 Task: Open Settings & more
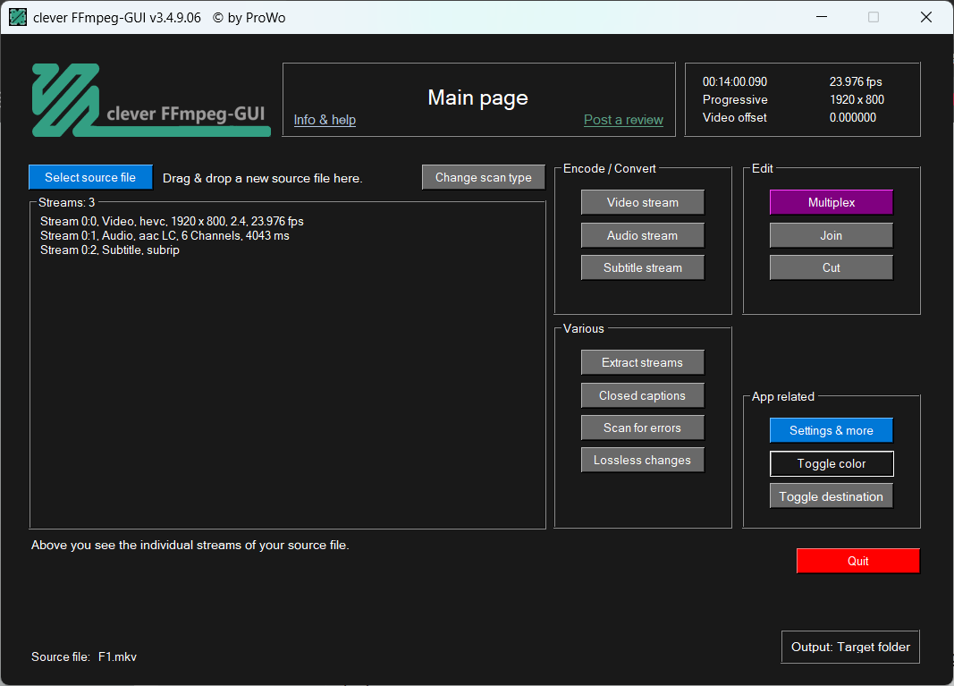832,429
